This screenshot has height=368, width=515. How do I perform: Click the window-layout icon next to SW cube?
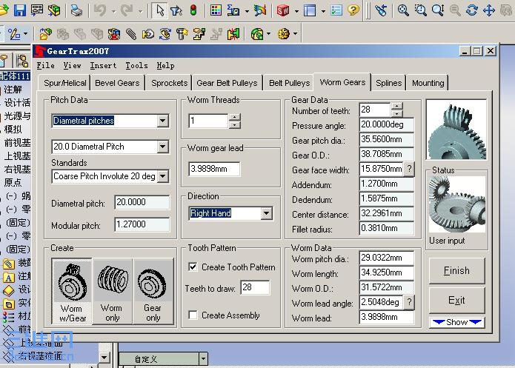pos(310,10)
